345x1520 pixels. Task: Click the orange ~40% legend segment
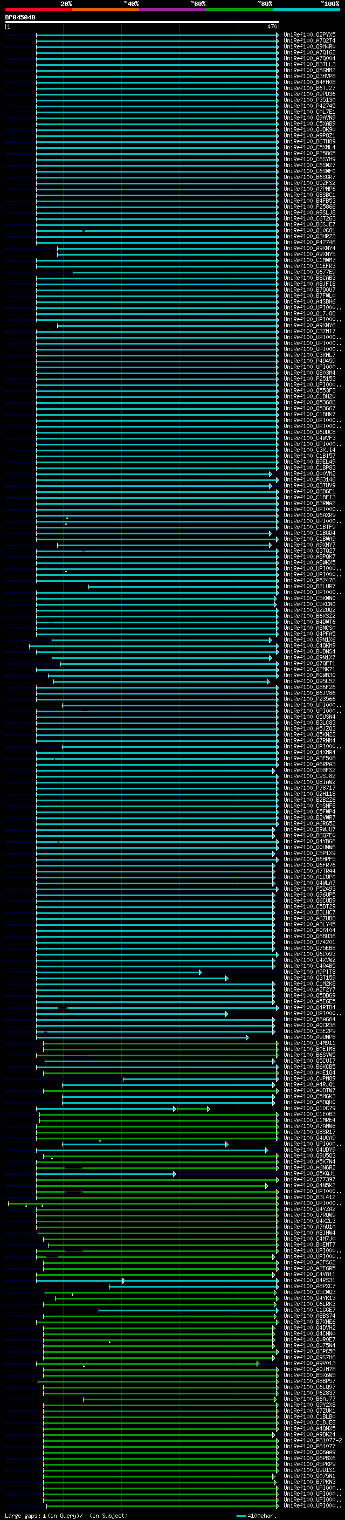106,10
